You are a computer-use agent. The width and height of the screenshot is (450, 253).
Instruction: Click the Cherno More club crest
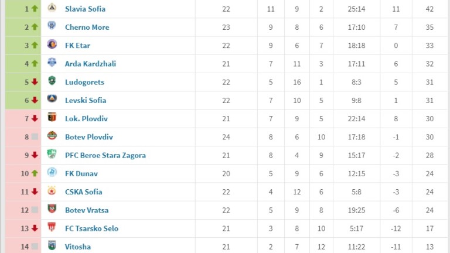(52, 27)
